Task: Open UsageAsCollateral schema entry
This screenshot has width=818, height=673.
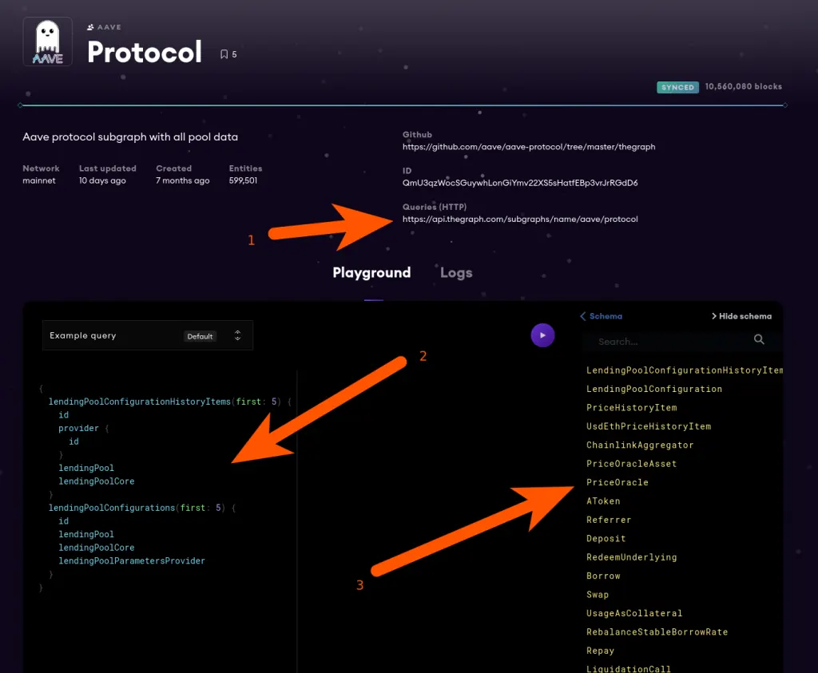Action: tap(633, 614)
